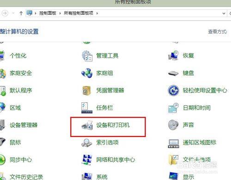The height and width of the screenshot is (180, 231).
Task: Click the address bar control panel icon
Action: [x=30, y=13]
